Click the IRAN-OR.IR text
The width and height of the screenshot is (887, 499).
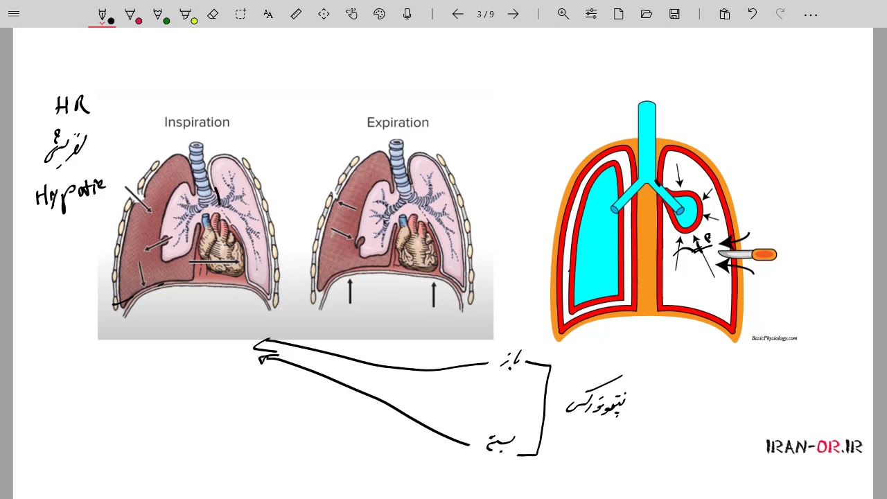tap(814, 447)
